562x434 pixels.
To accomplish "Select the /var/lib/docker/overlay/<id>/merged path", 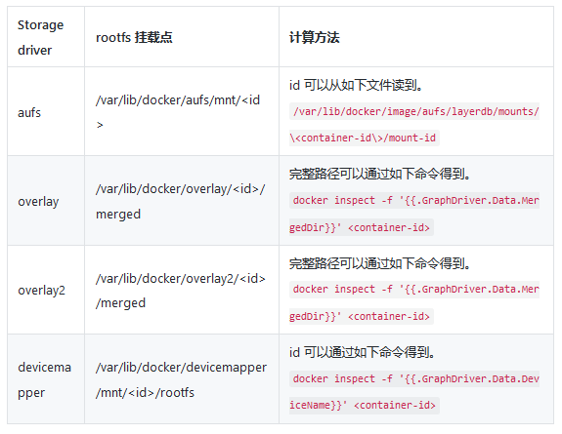I will tap(180, 201).
